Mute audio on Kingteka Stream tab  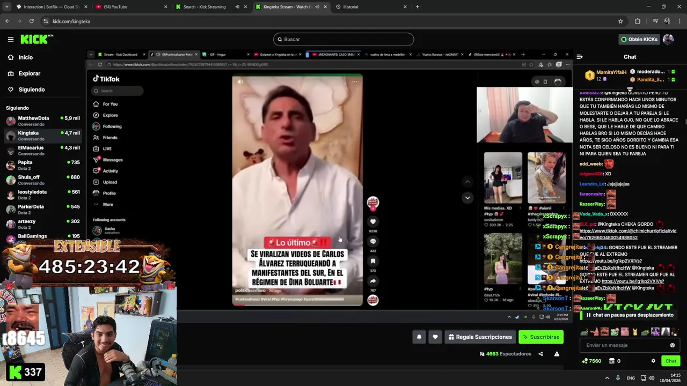(x=317, y=7)
